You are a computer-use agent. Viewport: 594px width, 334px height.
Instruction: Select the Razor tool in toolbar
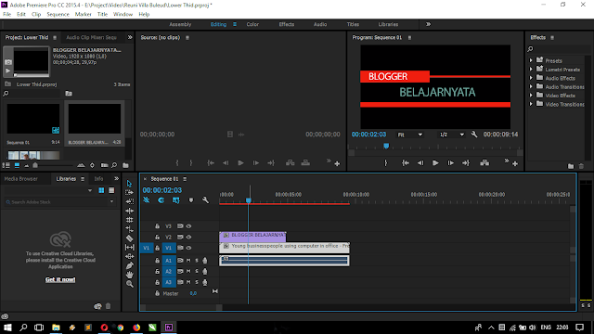(x=130, y=238)
